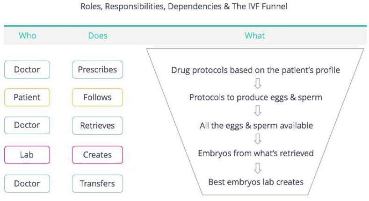369x201 pixels.
Task: Click the arrow below All the eggs & sperm
Action: pos(258,139)
